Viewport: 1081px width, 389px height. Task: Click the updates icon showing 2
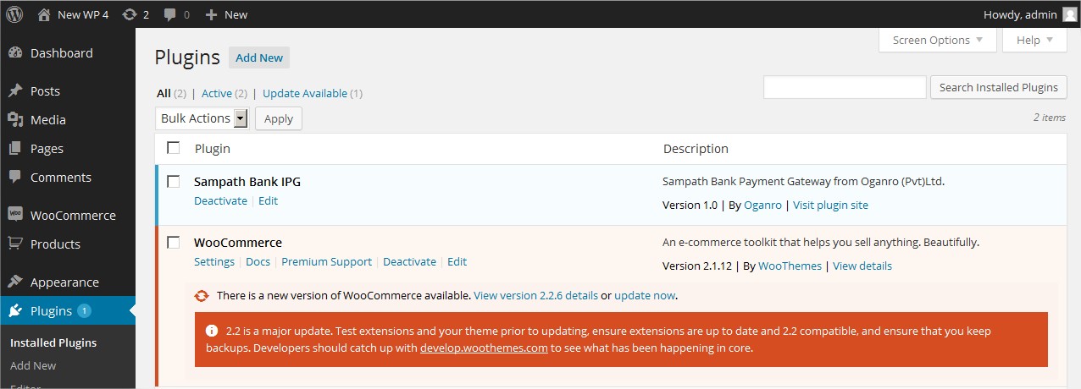click(x=129, y=14)
